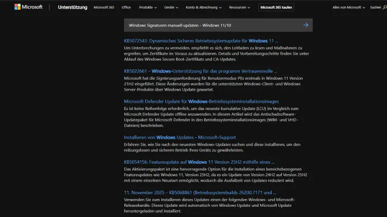This screenshot has height=217, width=387.
Task: Submit search with the arrow icon
Action: tap(306, 25)
